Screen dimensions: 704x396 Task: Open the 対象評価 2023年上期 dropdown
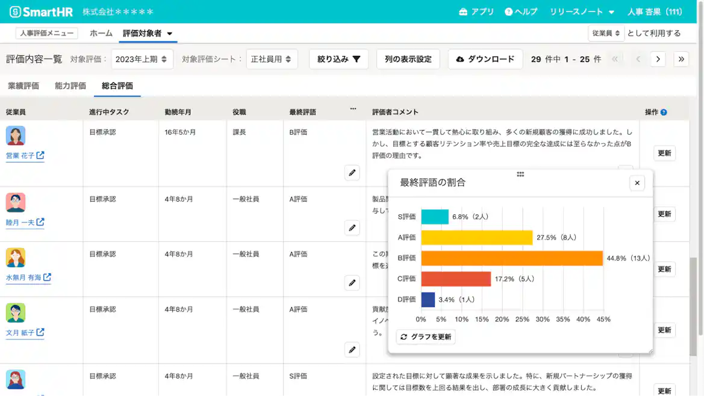coord(142,59)
